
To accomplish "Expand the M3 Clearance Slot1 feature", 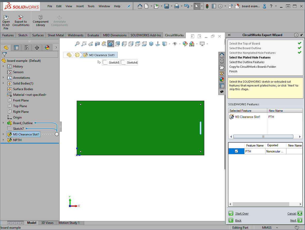I will (x=3, y=134).
